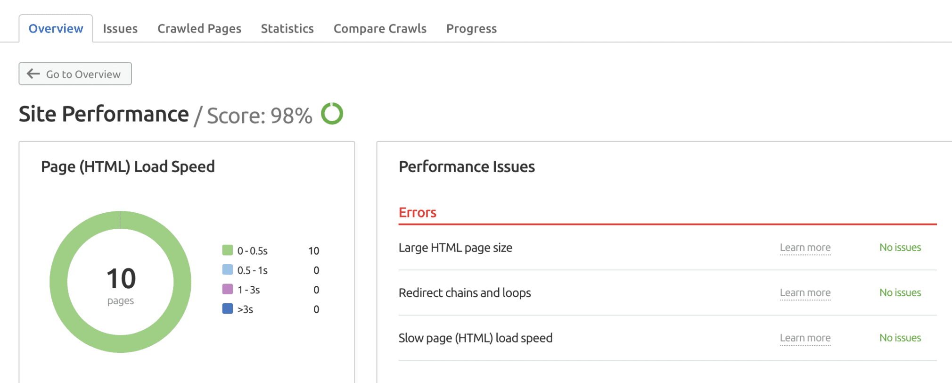Switch to the Progress tab

click(x=471, y=28)
